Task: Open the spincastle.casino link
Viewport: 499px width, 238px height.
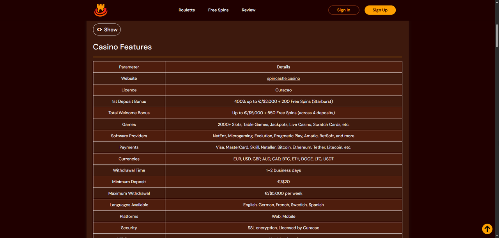Action: tap(283, 79)
